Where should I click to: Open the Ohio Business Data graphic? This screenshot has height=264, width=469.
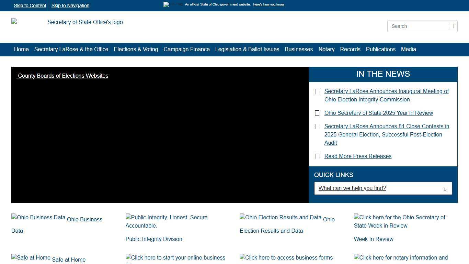point(38,217)
